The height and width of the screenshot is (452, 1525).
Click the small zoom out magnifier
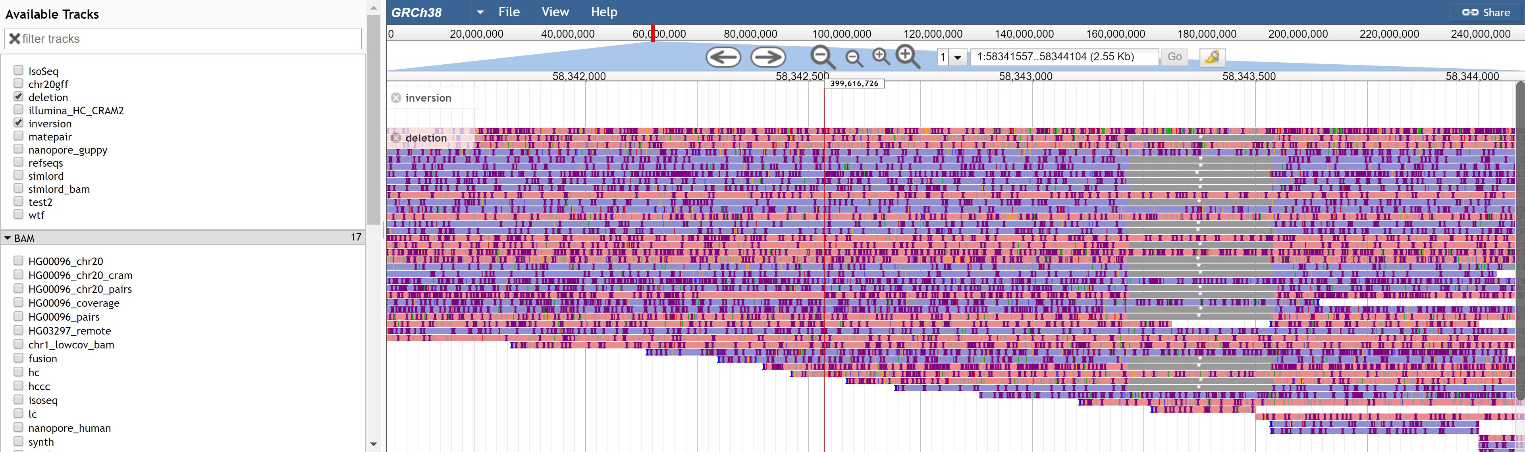(853, 58)
